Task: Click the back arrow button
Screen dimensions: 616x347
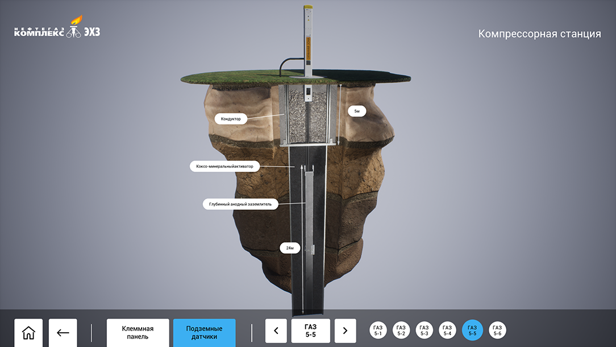Action: 63,332
